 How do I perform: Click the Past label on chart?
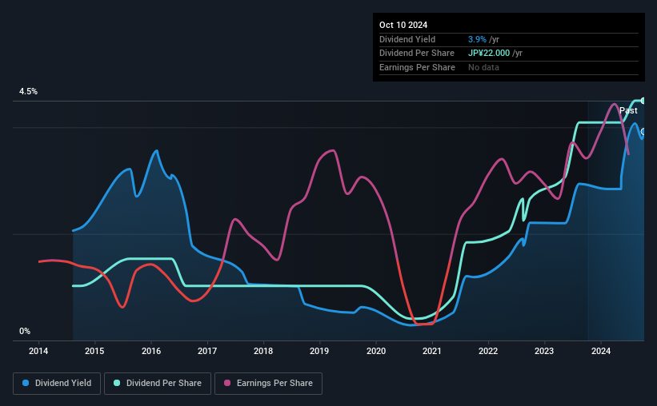(628, 110)
